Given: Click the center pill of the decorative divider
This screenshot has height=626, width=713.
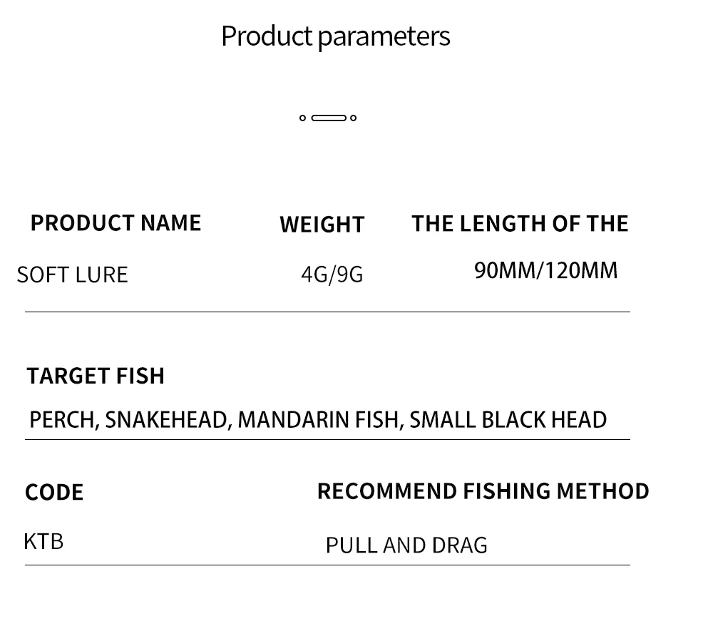Looking at the screenshot, I should pos(329,118).
